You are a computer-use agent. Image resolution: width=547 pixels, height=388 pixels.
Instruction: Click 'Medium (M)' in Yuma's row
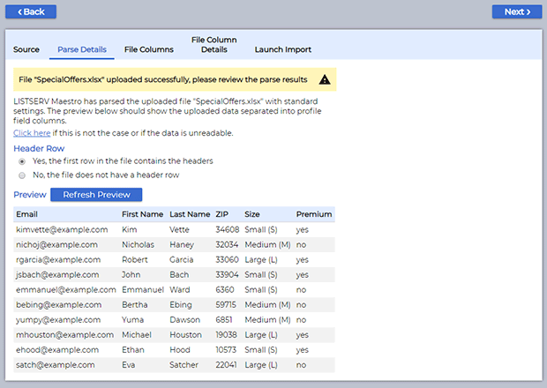[267, 320]
